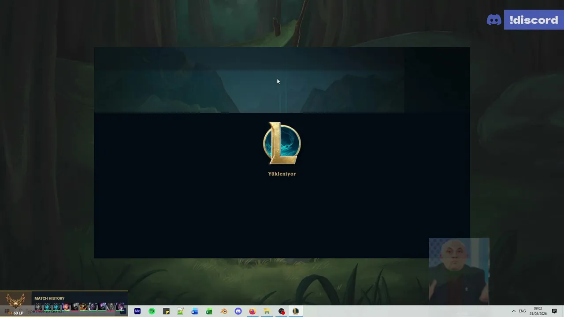
Task: Expand the hidden system tray icons
Action: (513, 311)
